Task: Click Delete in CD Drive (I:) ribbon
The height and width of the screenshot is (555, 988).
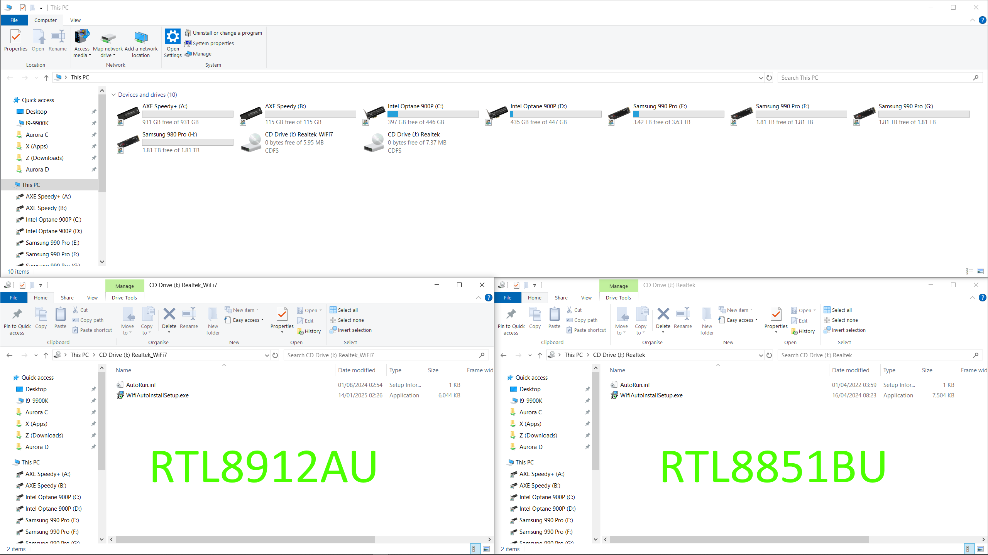Action: [169, 320]
